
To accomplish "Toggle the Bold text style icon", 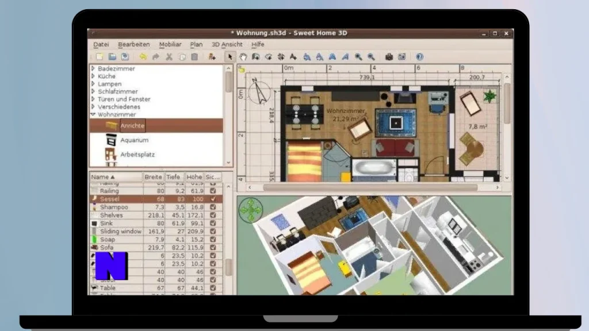I will pos(332,57).
